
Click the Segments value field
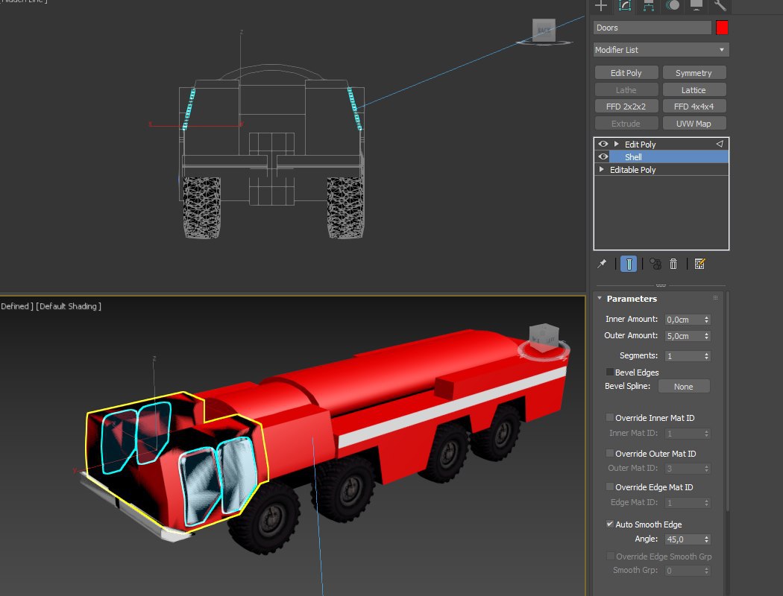click(x=684, y=355)
